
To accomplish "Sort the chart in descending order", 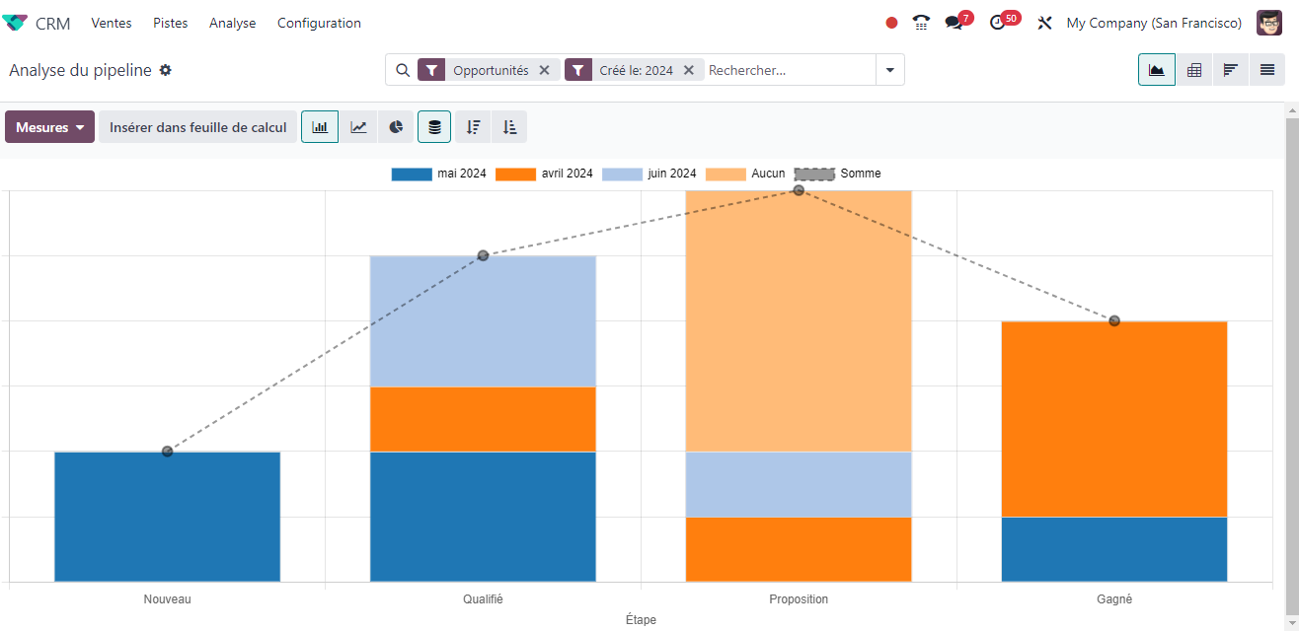I will (x=474, y=127).
